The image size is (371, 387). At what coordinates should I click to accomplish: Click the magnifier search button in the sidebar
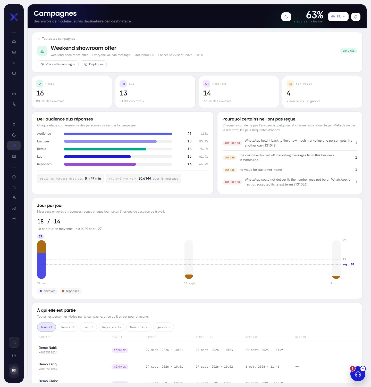pyautogui.click(x=14, y=342)
